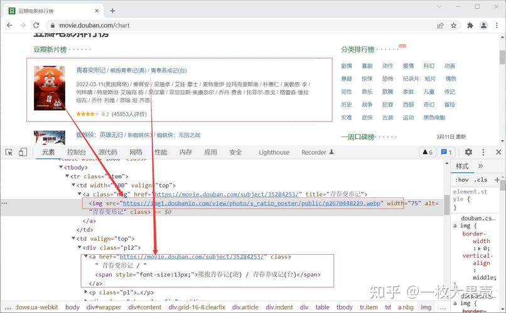Collapse the td width valign top node
The width and height of the screenshot is (506, 313).
(x=73, y=185)
